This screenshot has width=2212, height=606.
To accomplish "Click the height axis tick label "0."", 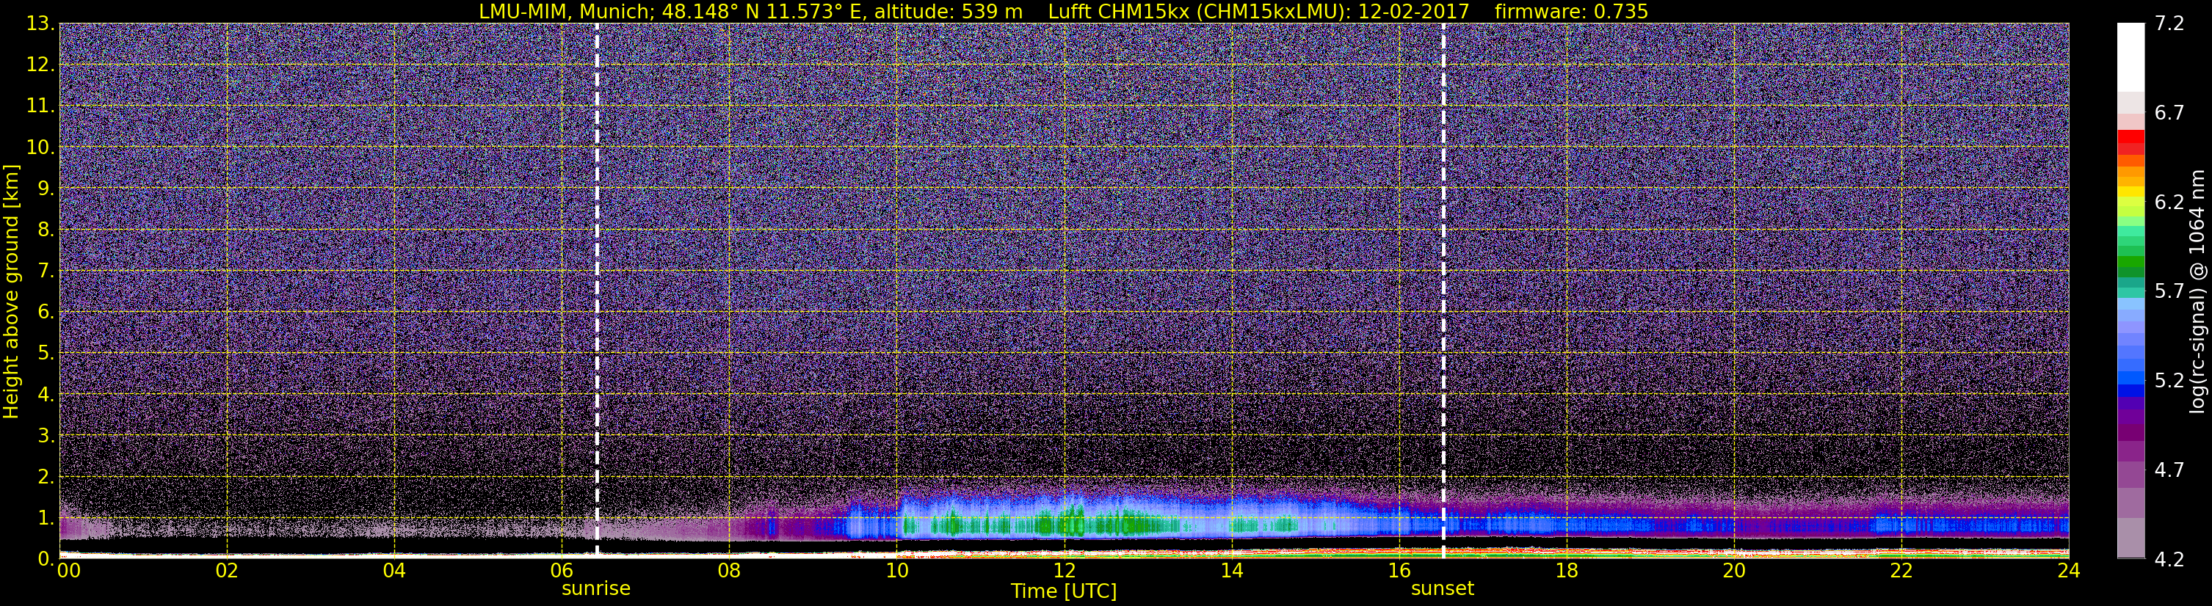I will tap(46, 559).
